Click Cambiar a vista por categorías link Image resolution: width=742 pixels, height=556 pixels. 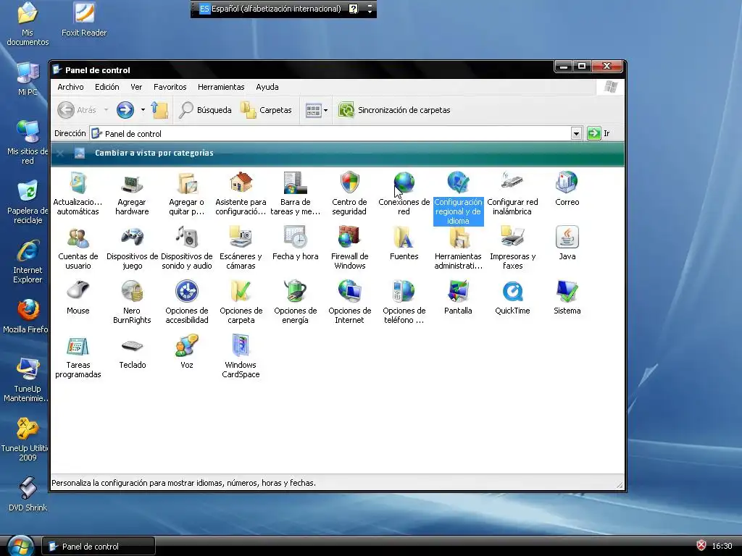point(154,153)
